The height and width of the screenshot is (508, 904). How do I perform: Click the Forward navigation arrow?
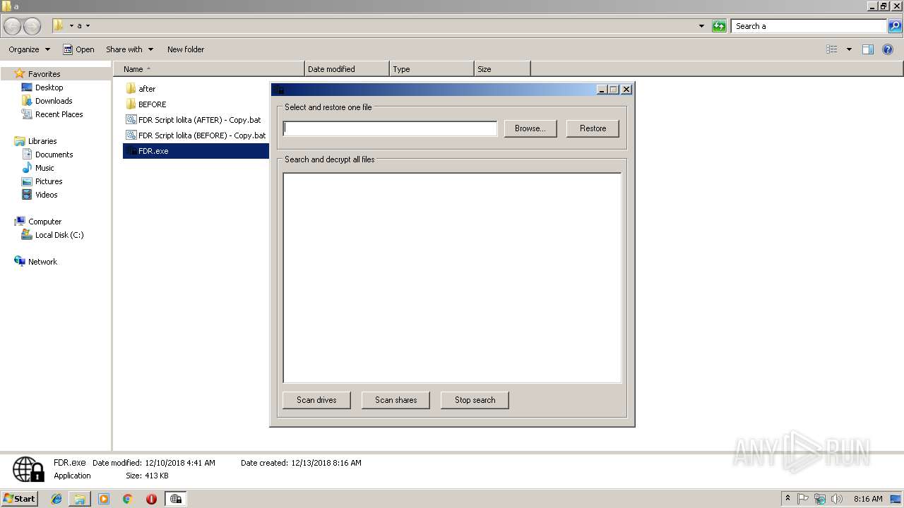[x=32, y=26]
